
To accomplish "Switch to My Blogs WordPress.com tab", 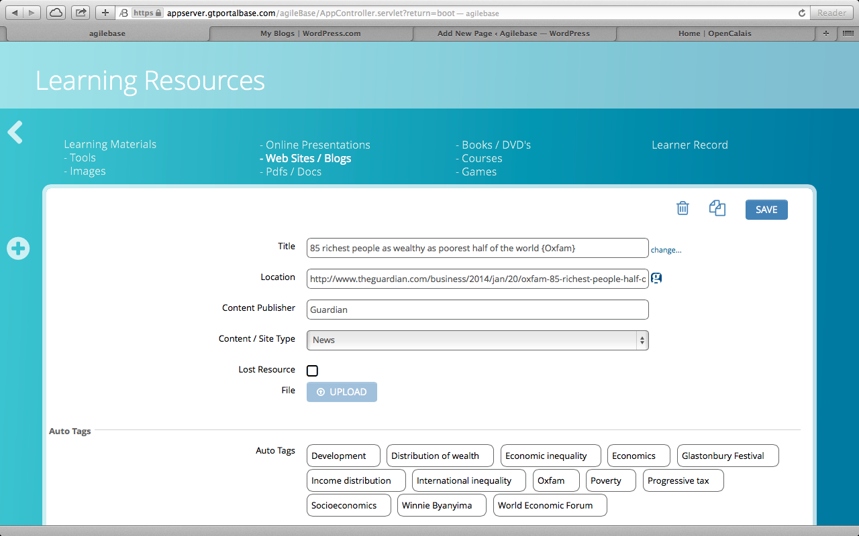I will point(310,33).
